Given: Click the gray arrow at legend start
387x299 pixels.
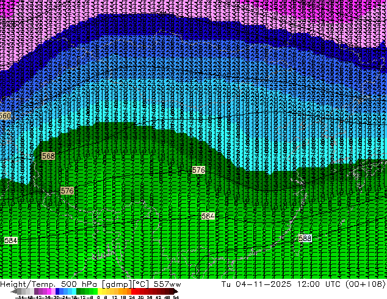Looking at the screenshot, I should click(x=14, y=292).
